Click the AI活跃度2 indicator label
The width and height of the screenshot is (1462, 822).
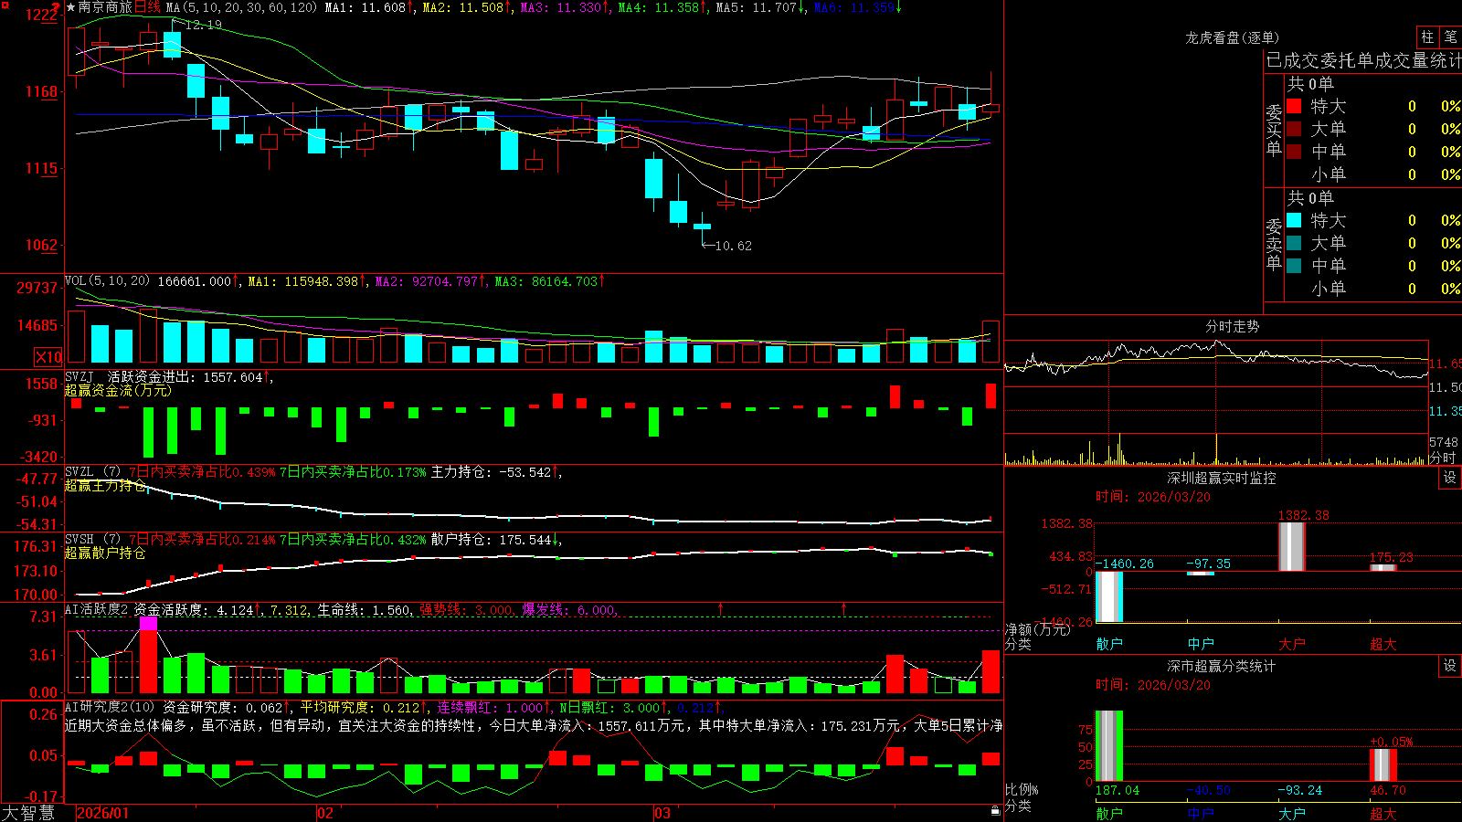coord(96,609)
